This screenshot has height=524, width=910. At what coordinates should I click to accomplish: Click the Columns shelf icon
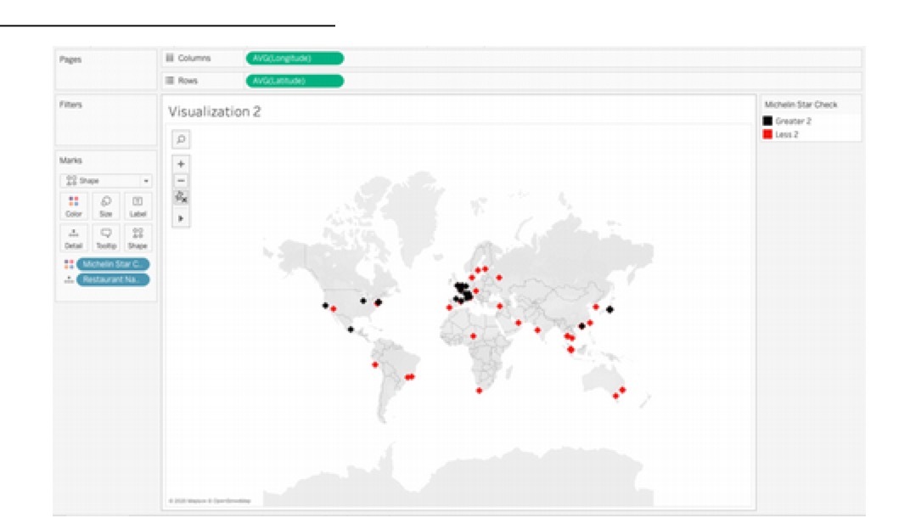[x=170, y=58]
